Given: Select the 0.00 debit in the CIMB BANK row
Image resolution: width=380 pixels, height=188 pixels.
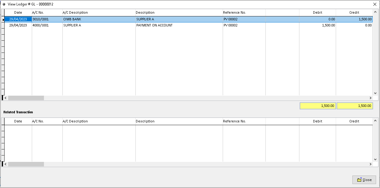Looking at the screenshot, I should click(x=318, y=19).
